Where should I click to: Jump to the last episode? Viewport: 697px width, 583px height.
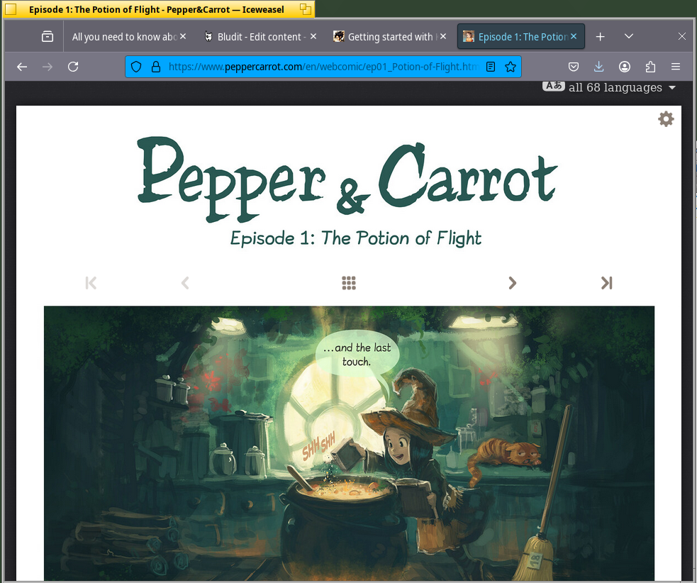click(x=607, y=283)
